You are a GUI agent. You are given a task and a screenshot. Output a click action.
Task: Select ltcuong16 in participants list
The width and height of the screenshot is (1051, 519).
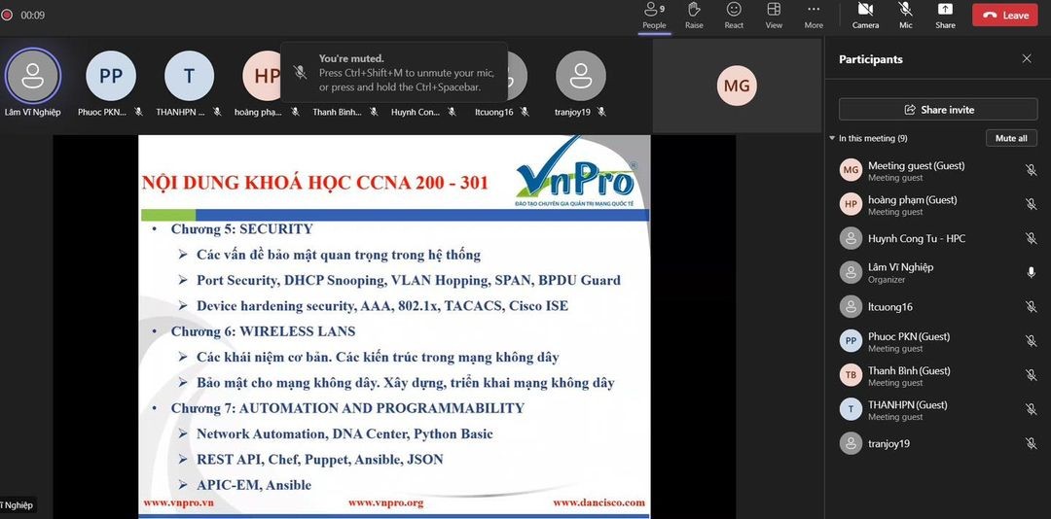(x=938, y=307)
